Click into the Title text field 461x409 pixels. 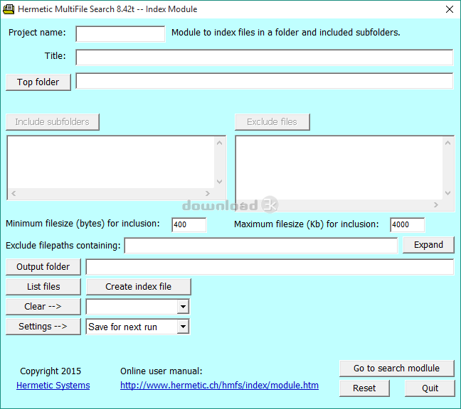click(265, 58)
